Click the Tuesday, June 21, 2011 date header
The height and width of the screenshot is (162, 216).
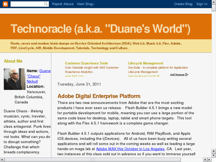79,84
